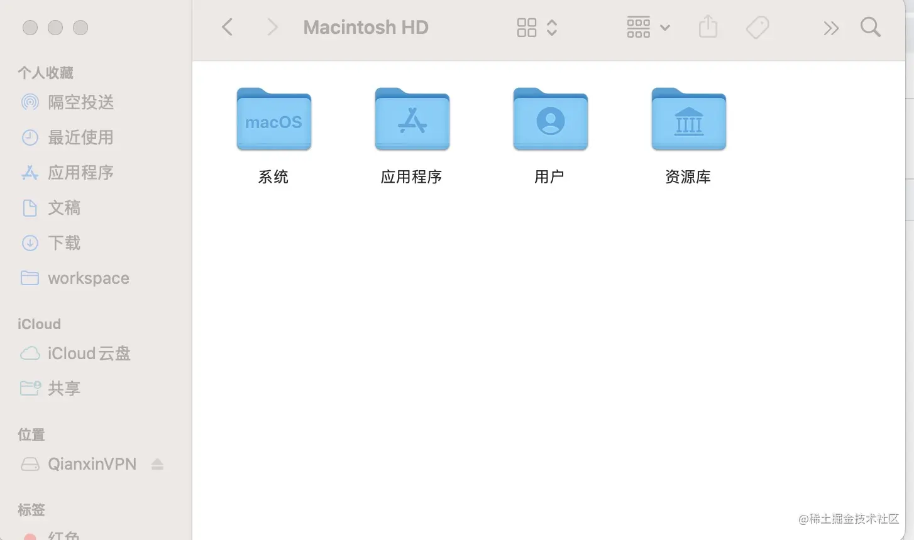The image size is (914, 540).
Task: Close the Finder window
Action: [30, 28]
